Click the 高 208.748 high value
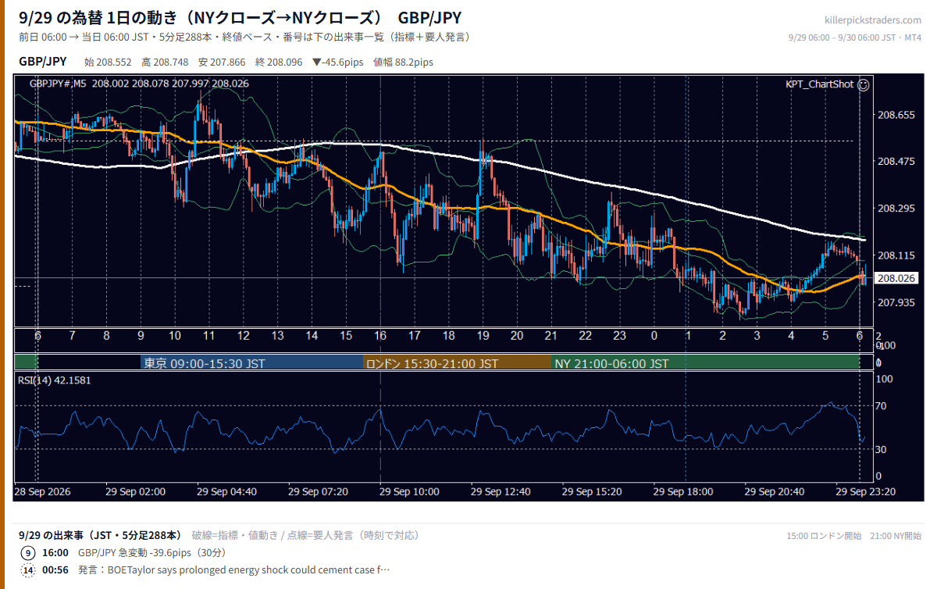The image size is (937, 589). (x=166, y=62)
